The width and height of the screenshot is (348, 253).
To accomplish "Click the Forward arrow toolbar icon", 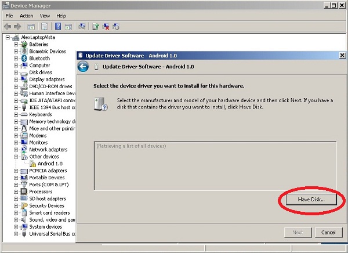I will point(17,27).
